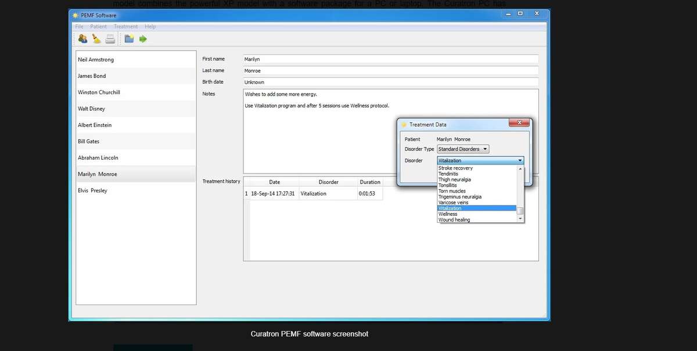
Task: Click the 0:01:53 duration cell
Action: [370, 193]
